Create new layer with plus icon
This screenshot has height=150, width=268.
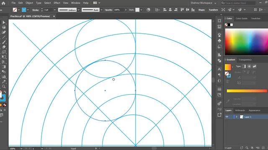click(263, 148)
